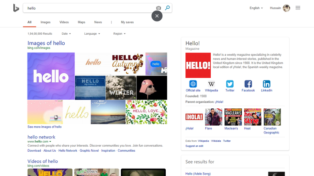314x176 pixels.
Task: Open the Wikipedia icon link
Action: [x=211, y=84]
